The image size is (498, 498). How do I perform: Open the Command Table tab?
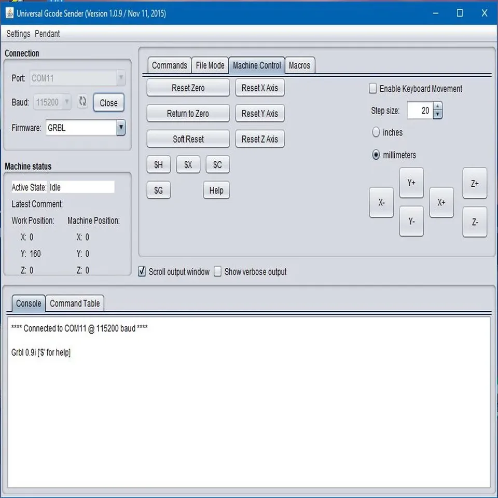click(75, 303)
